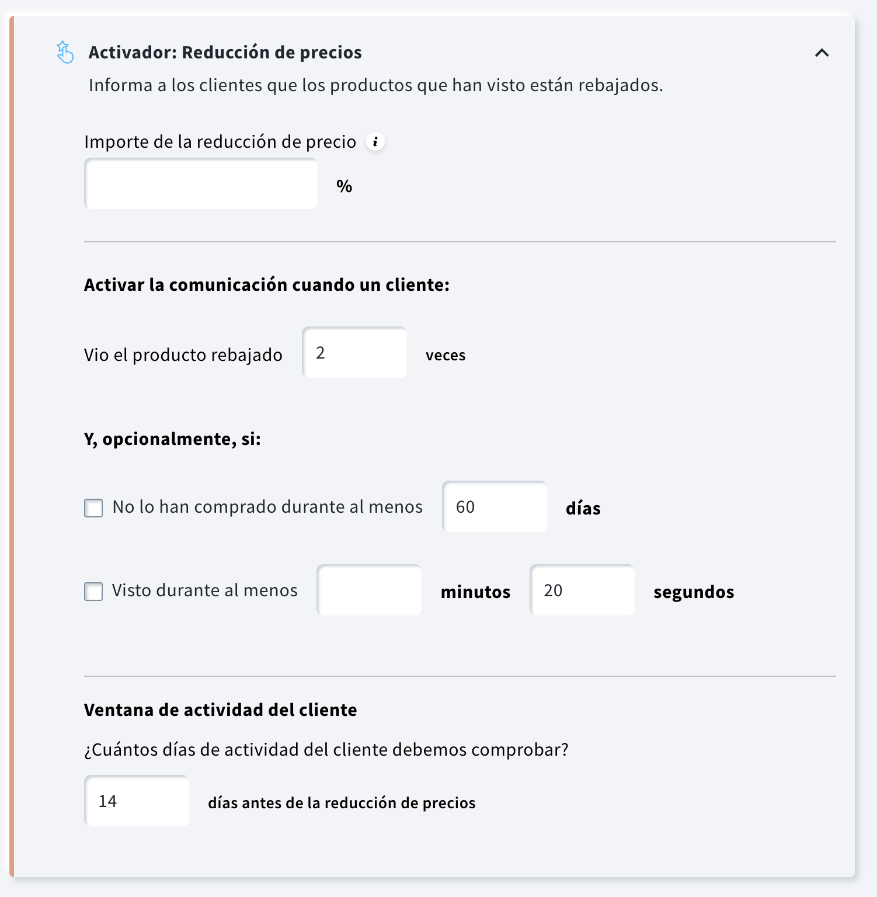Tick the 'Visto durante al menos' checkbox

(x=93, y=592)
